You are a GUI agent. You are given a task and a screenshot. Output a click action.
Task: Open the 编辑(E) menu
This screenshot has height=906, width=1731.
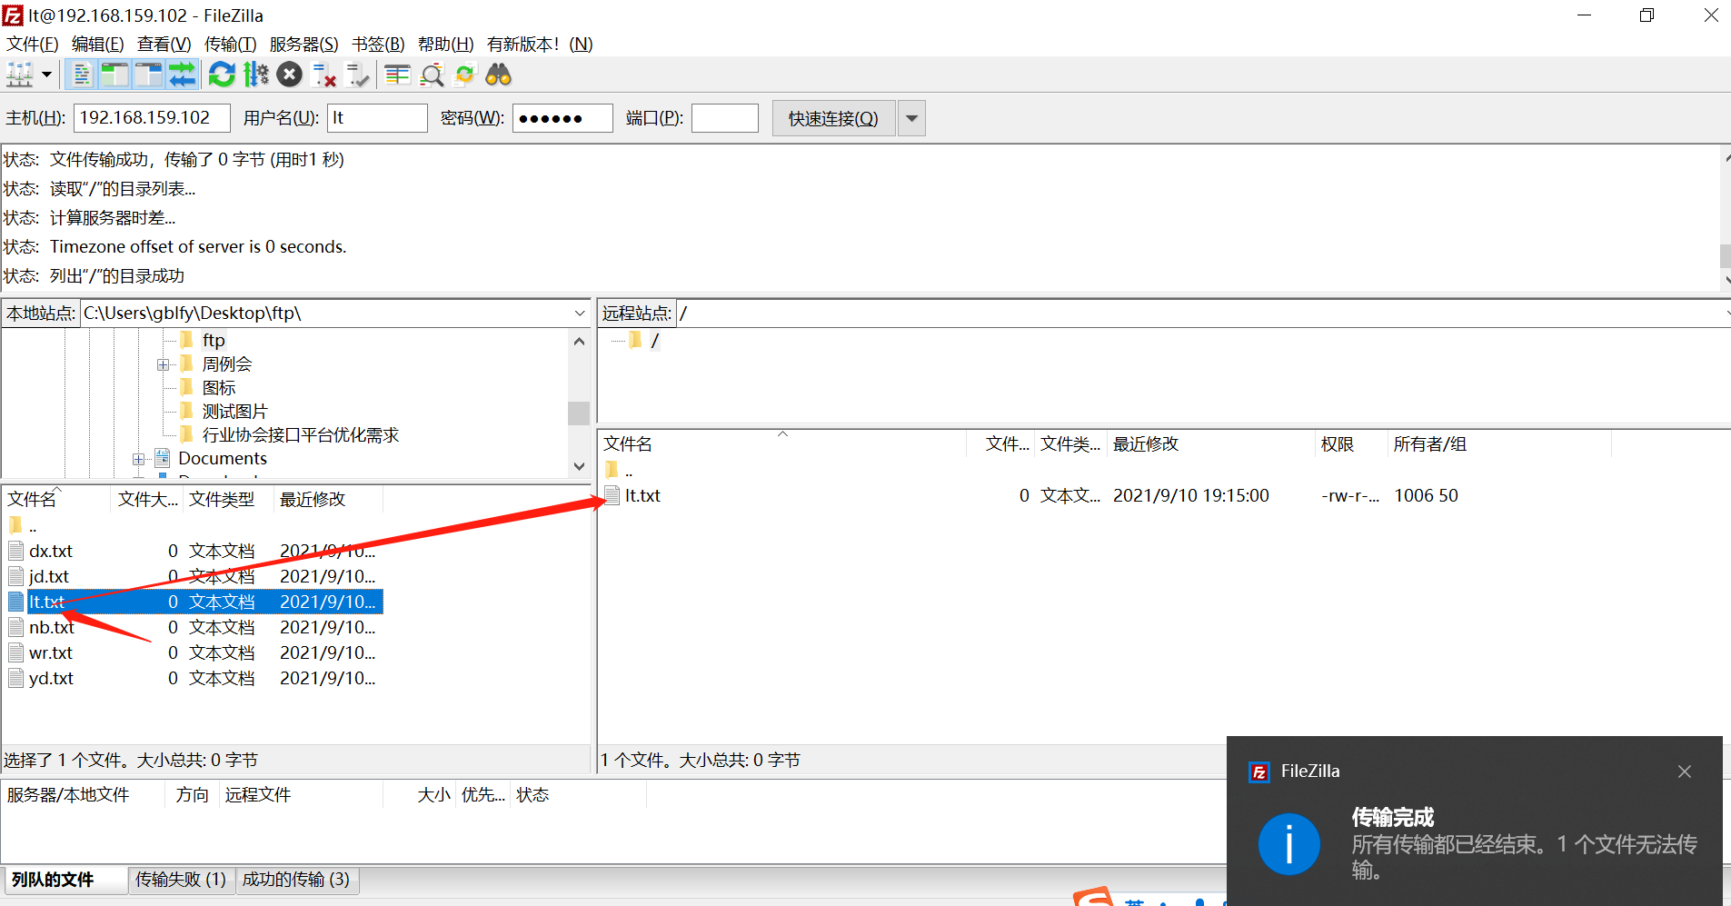[97, 44]
